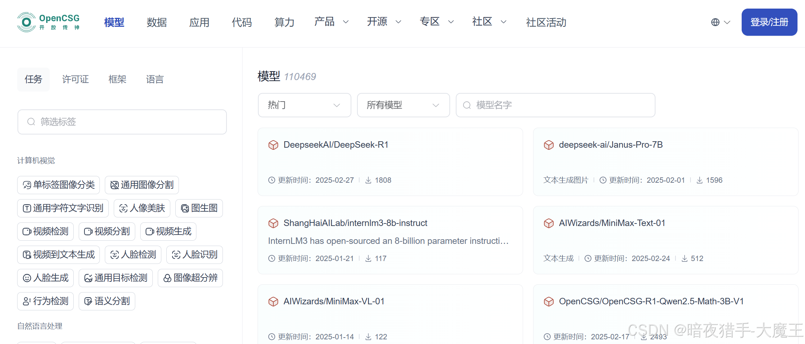Select the 视频分割 task tag
This screenshot has width=805, height=344.
tap(107, 231)
